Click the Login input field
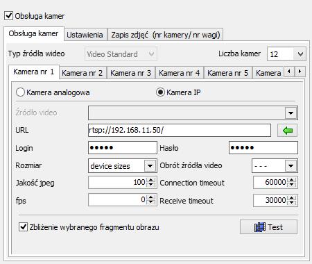 (123, 148)
